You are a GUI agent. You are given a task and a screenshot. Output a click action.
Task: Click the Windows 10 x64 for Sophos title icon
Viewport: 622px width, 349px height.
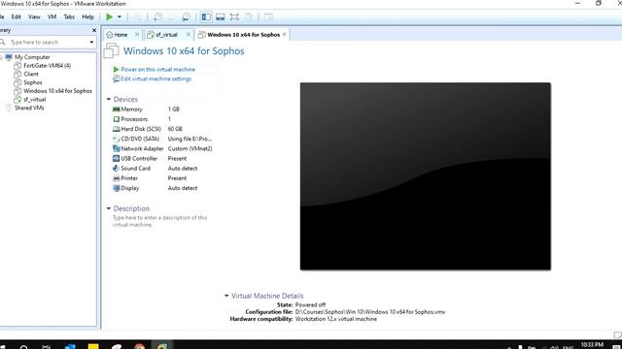[x=111, y=51]
